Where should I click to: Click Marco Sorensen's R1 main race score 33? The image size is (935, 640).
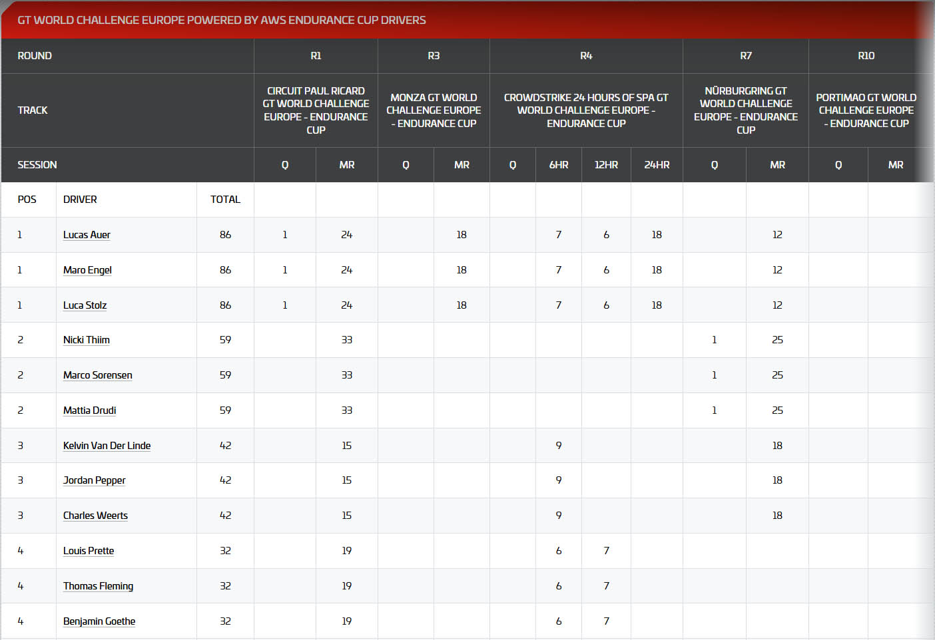coord(347,375)
